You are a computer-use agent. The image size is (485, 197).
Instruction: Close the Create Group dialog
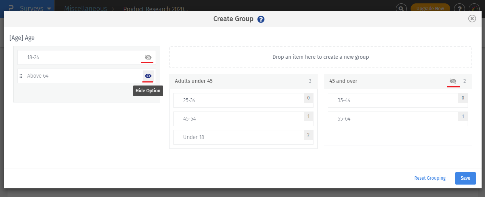[472, 18]
